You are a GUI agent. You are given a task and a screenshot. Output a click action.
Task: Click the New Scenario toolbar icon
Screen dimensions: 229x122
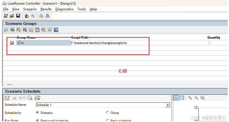click(6, 16)
